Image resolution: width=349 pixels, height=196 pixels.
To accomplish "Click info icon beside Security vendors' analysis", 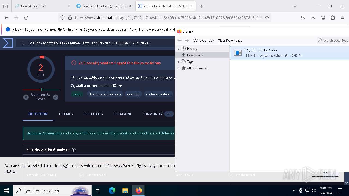I will [74, 150].
